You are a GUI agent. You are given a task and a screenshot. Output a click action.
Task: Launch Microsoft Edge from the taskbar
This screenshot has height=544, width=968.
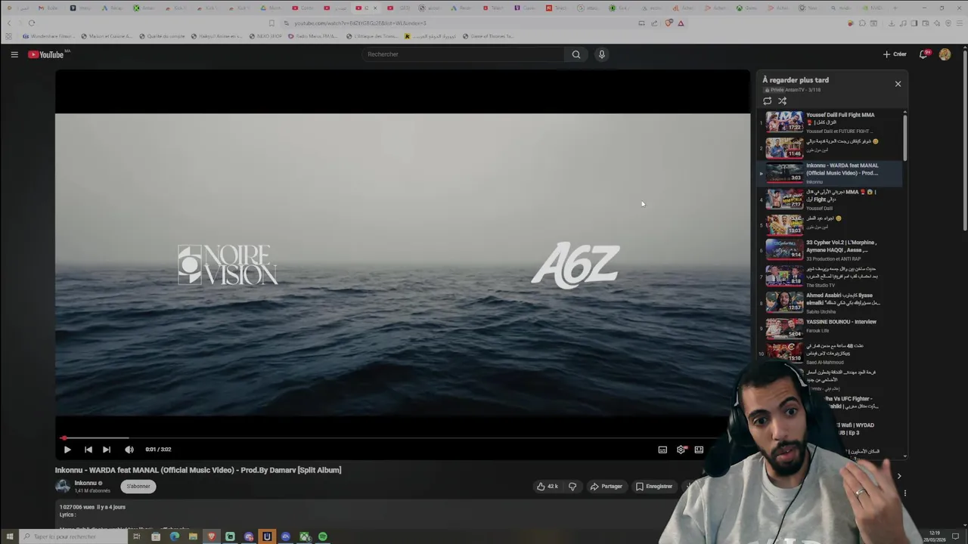(x=175, y=536)
